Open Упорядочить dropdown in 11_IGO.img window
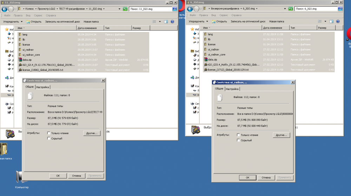The image size is (351, 196). point(13,22)
